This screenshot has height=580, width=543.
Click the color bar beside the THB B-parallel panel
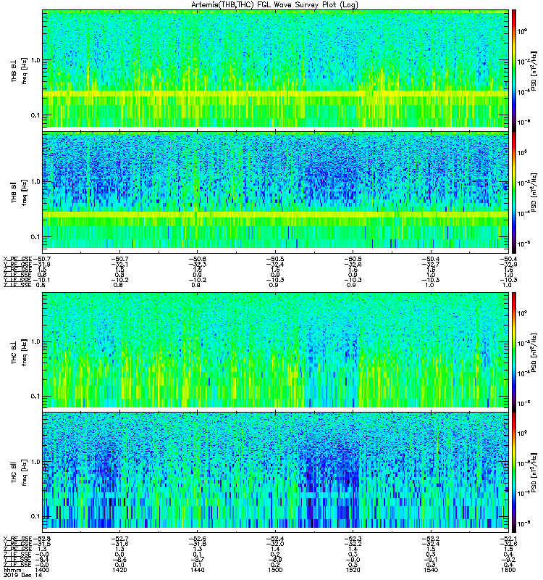[514, 192]
